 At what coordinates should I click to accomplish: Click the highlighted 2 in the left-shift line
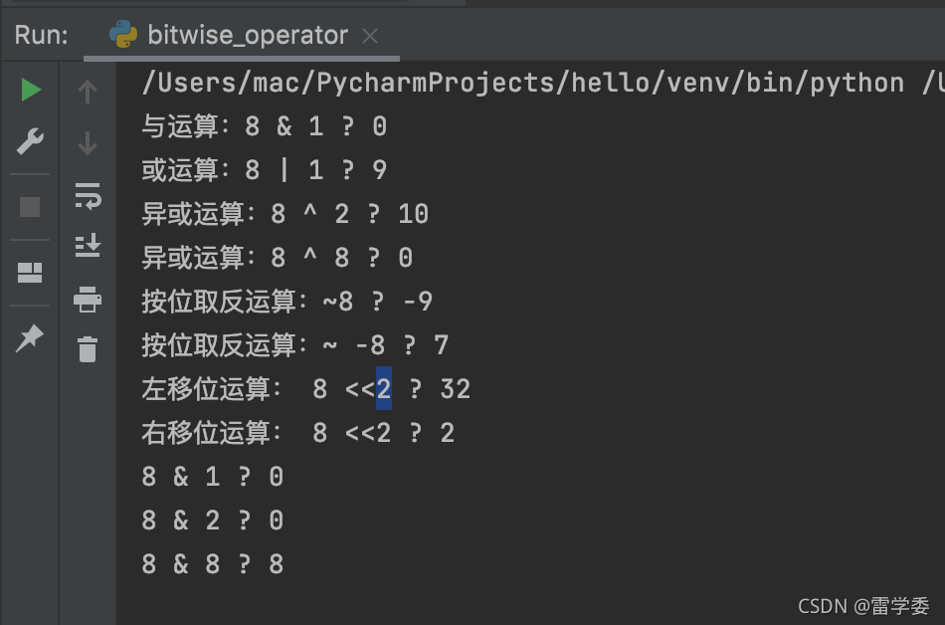point(383,389)
